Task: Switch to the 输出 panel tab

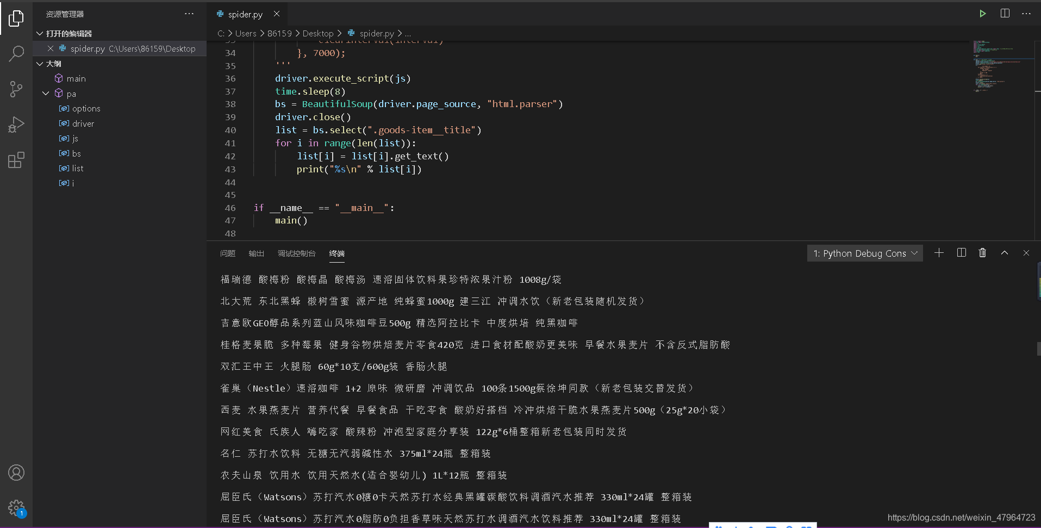Action: tap(256, 253)
